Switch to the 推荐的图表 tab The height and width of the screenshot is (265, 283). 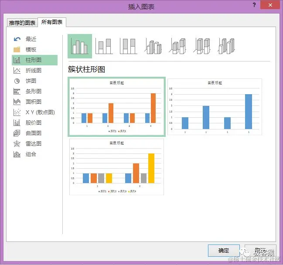(22, 23)
